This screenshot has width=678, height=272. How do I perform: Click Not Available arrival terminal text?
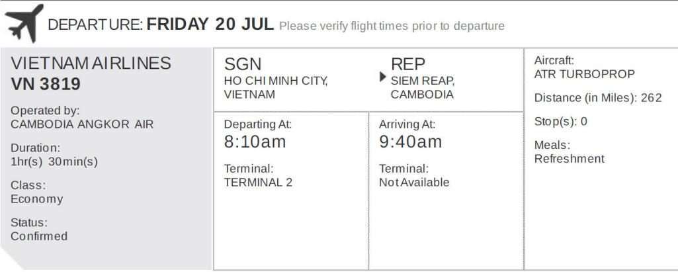click(414, 183)
